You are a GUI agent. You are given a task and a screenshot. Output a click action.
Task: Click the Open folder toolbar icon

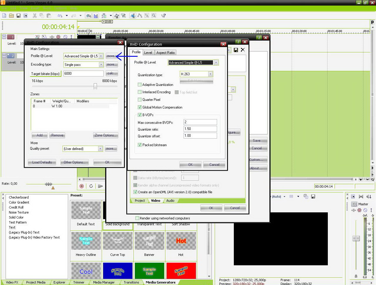(x=11, y=16)
